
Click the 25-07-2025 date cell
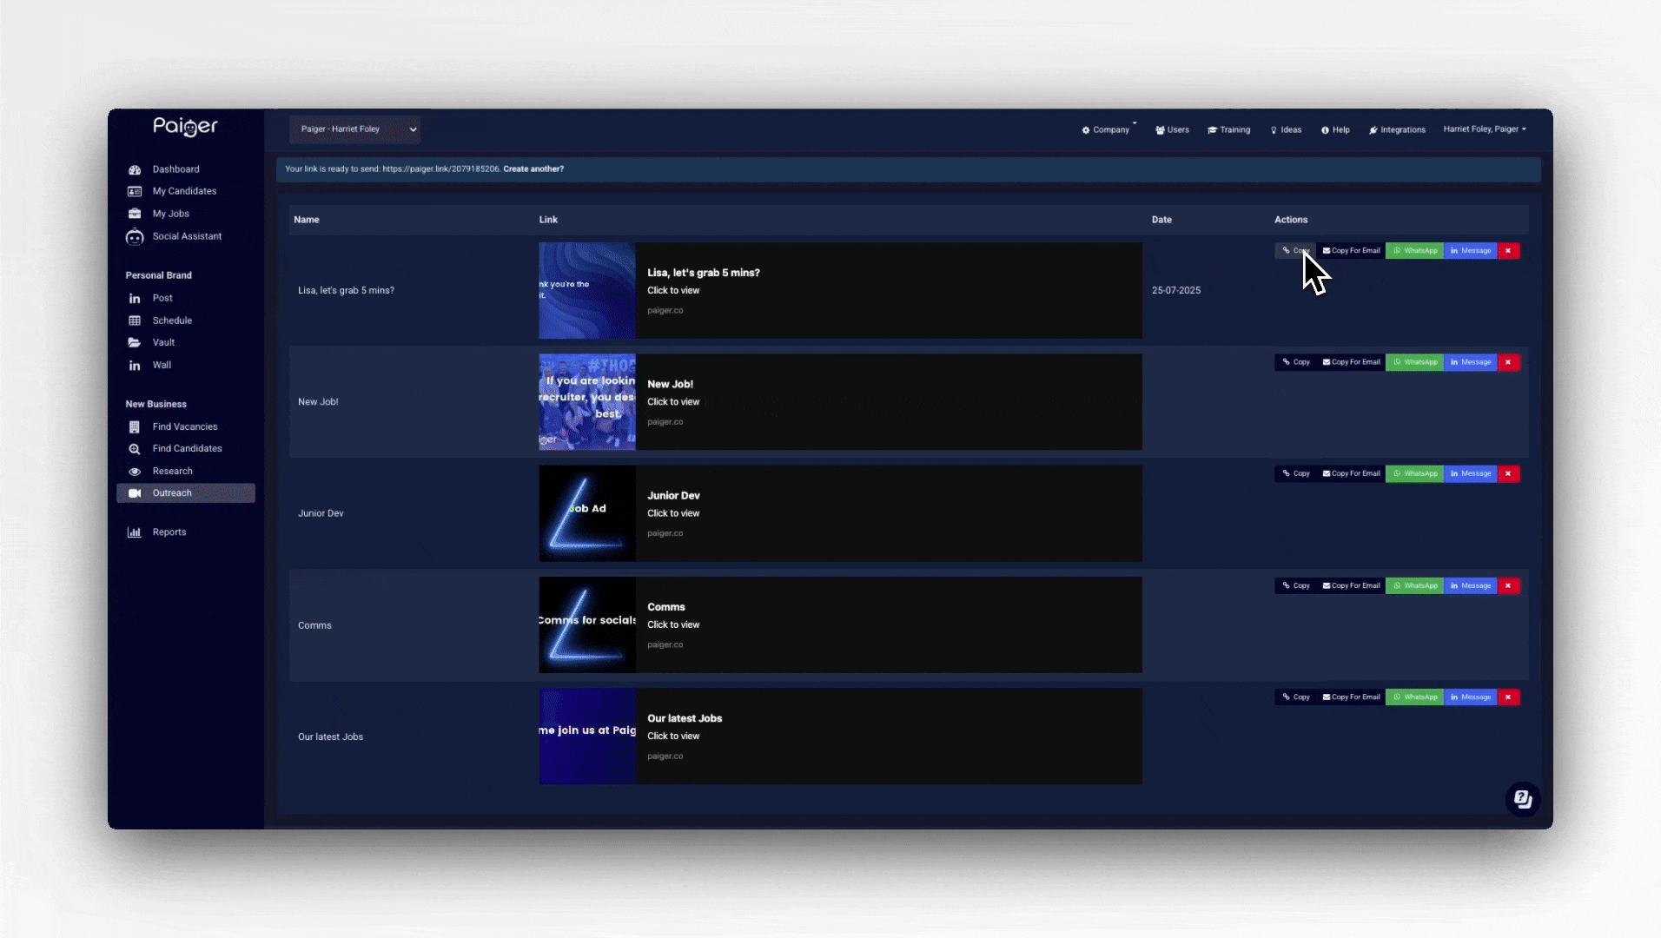point(1176,290)
